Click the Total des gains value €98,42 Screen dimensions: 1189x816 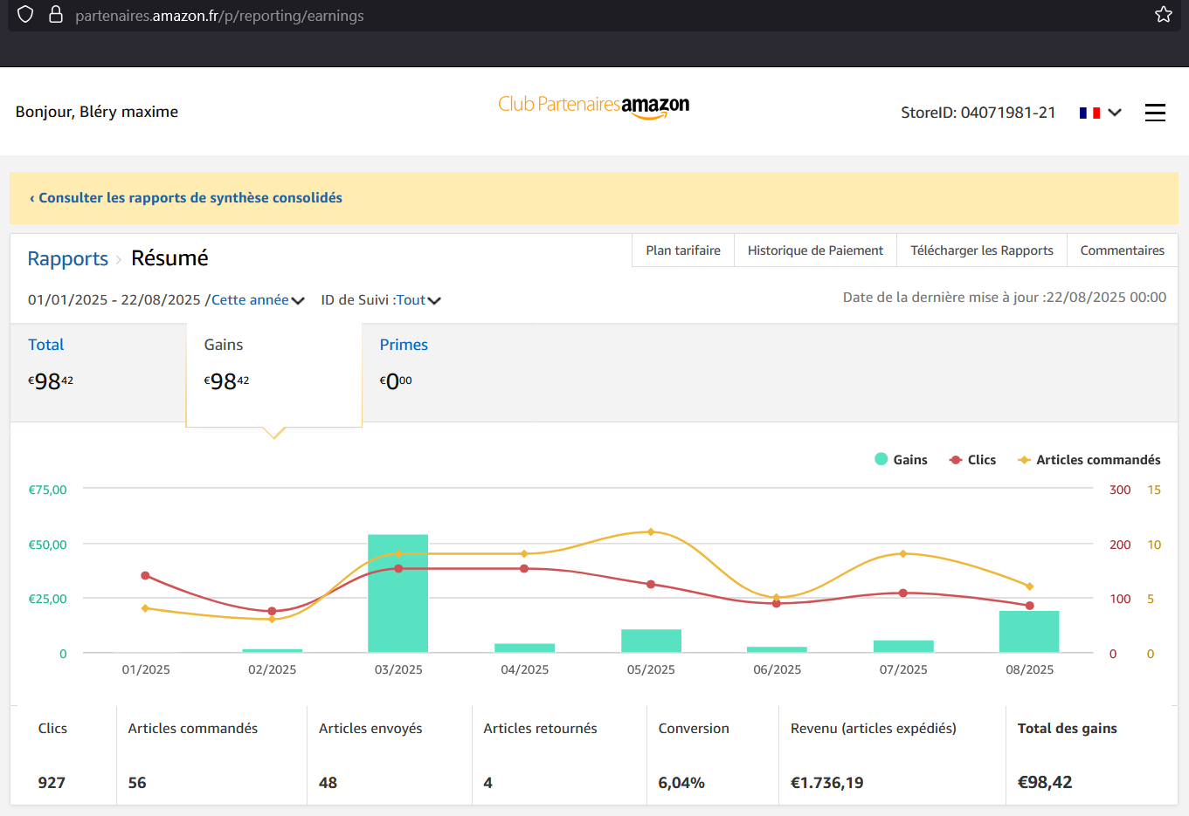(x=1045, y=783)
